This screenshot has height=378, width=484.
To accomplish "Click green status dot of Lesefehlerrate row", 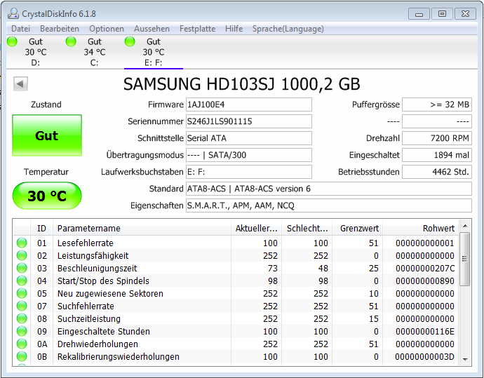I will click(22, 243).
